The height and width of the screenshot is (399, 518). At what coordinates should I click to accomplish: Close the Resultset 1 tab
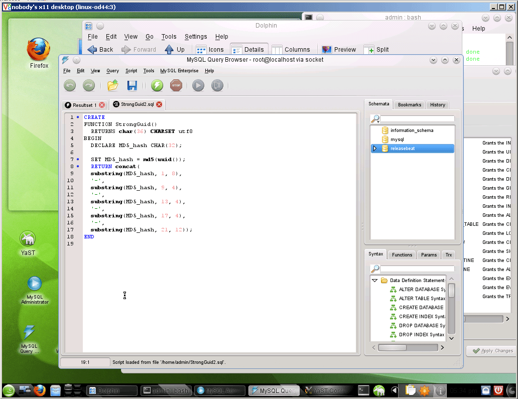coord(102,105)
